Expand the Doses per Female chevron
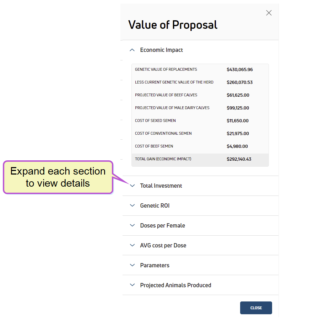Image resolution: width=330 pixels, height=321 pixels. click(132, 225)
